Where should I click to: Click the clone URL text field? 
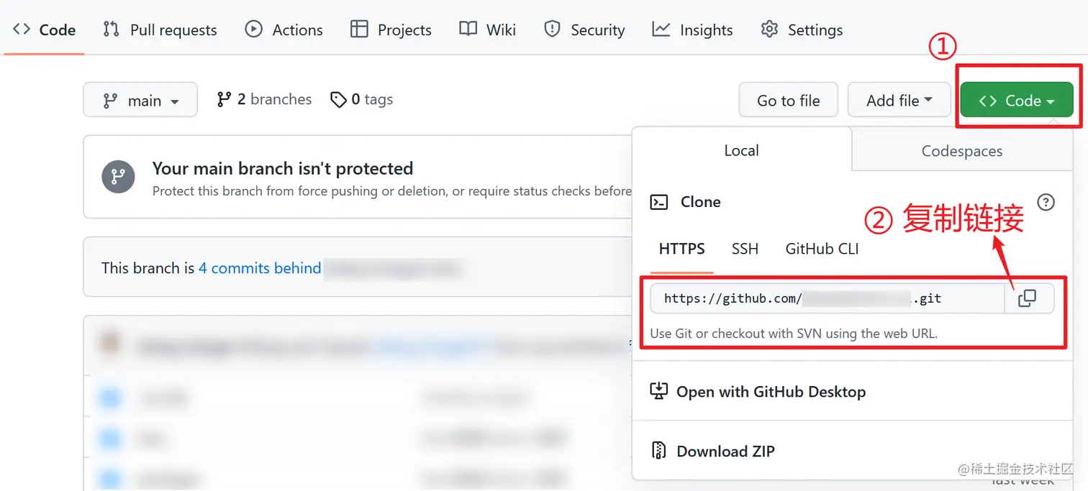coord(828,298)
